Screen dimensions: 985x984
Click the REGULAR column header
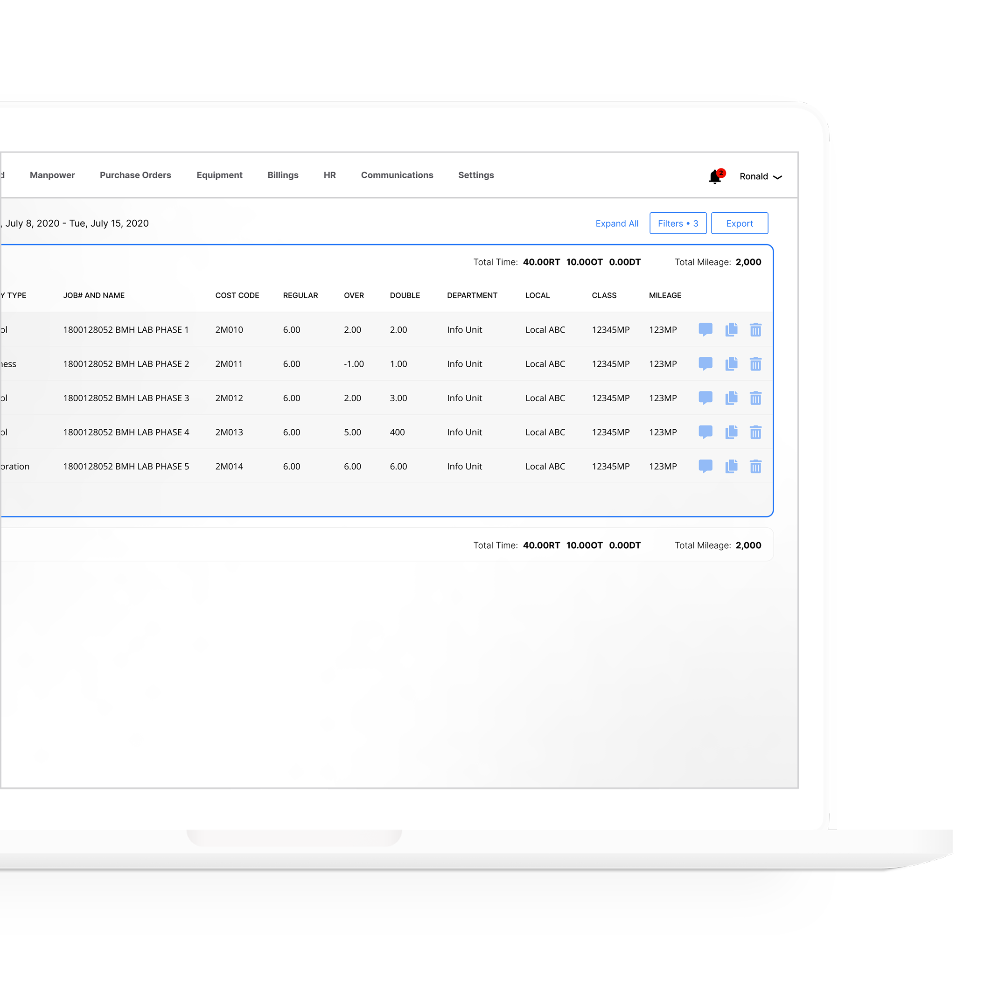(300, 296)
